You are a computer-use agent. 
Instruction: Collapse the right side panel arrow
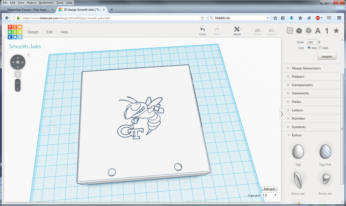click(x=282, y=114)
